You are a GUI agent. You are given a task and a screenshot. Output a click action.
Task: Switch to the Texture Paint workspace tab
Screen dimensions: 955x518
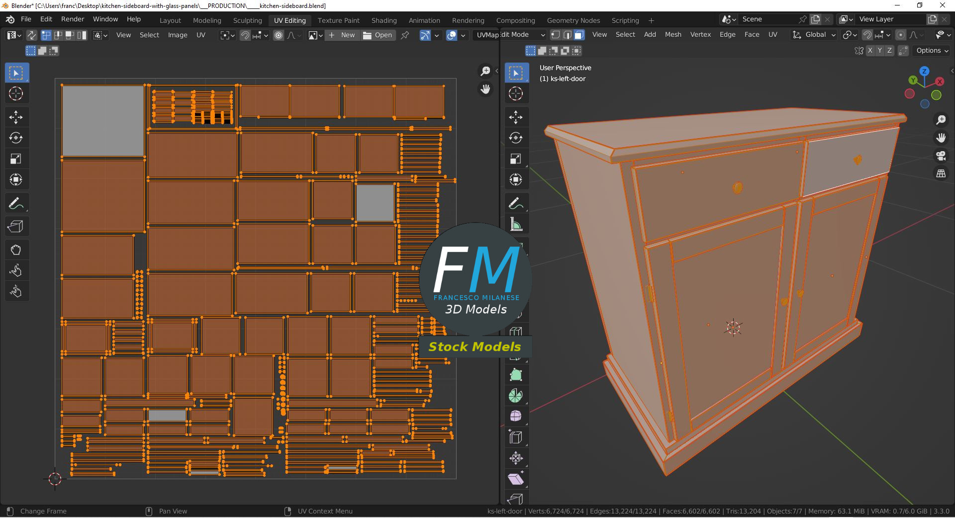(339, 20)
